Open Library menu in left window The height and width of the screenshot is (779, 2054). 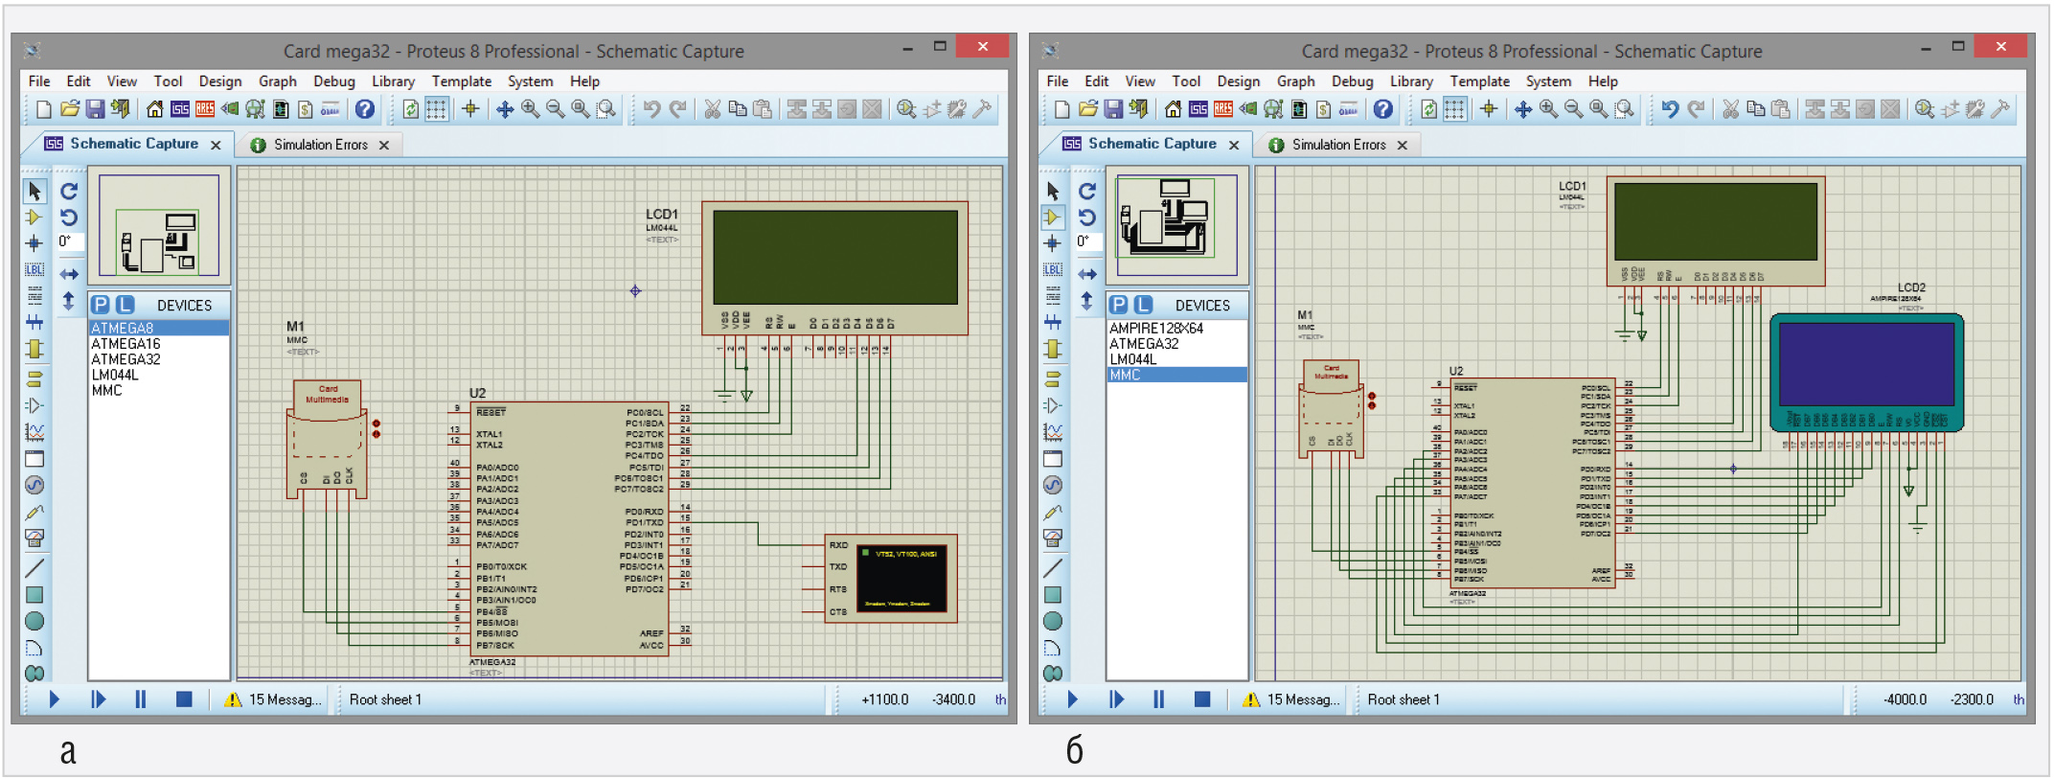tap(393, 81)
